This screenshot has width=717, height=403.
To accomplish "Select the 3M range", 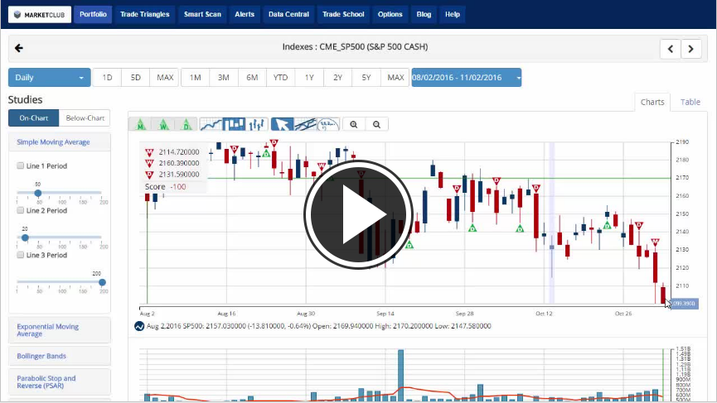I will [224, 78].
